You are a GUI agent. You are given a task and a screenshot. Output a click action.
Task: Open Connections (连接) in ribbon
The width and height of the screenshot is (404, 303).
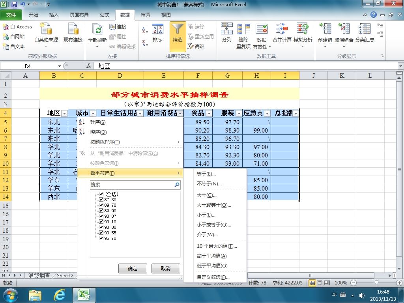pos(118,26)
